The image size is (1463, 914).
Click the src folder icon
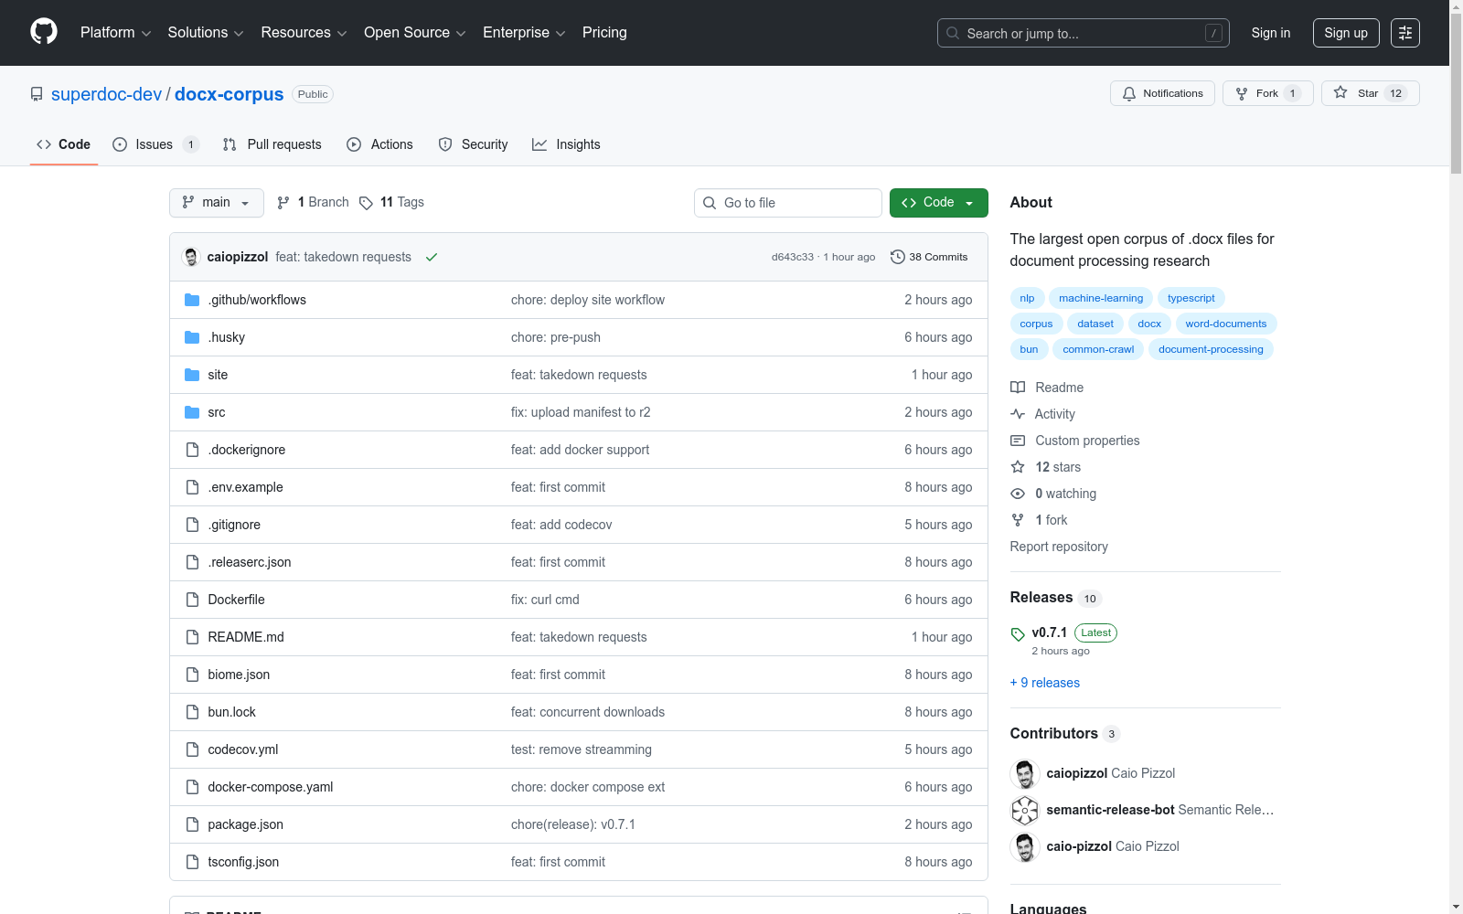click(192, 412)
